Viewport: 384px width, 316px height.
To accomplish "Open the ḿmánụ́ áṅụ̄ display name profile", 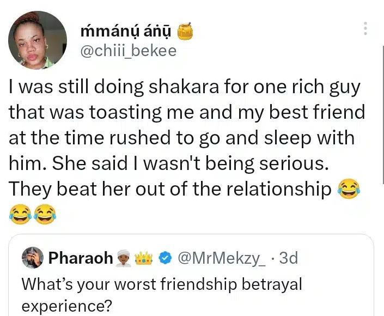I will coord(126,33).
